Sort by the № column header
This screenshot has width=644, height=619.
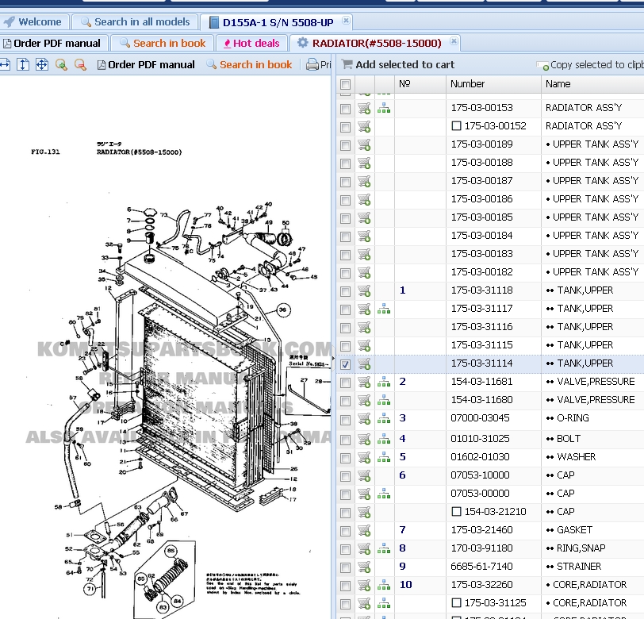pyautogui.click(x=420, y=84)
